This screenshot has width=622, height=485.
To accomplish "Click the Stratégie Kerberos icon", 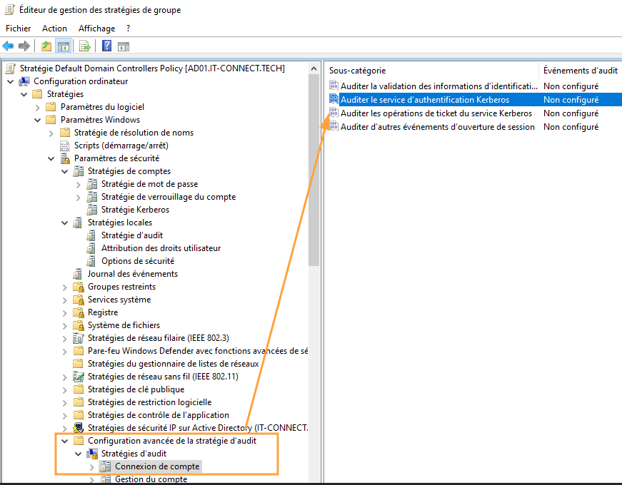I will coord(92,210).
